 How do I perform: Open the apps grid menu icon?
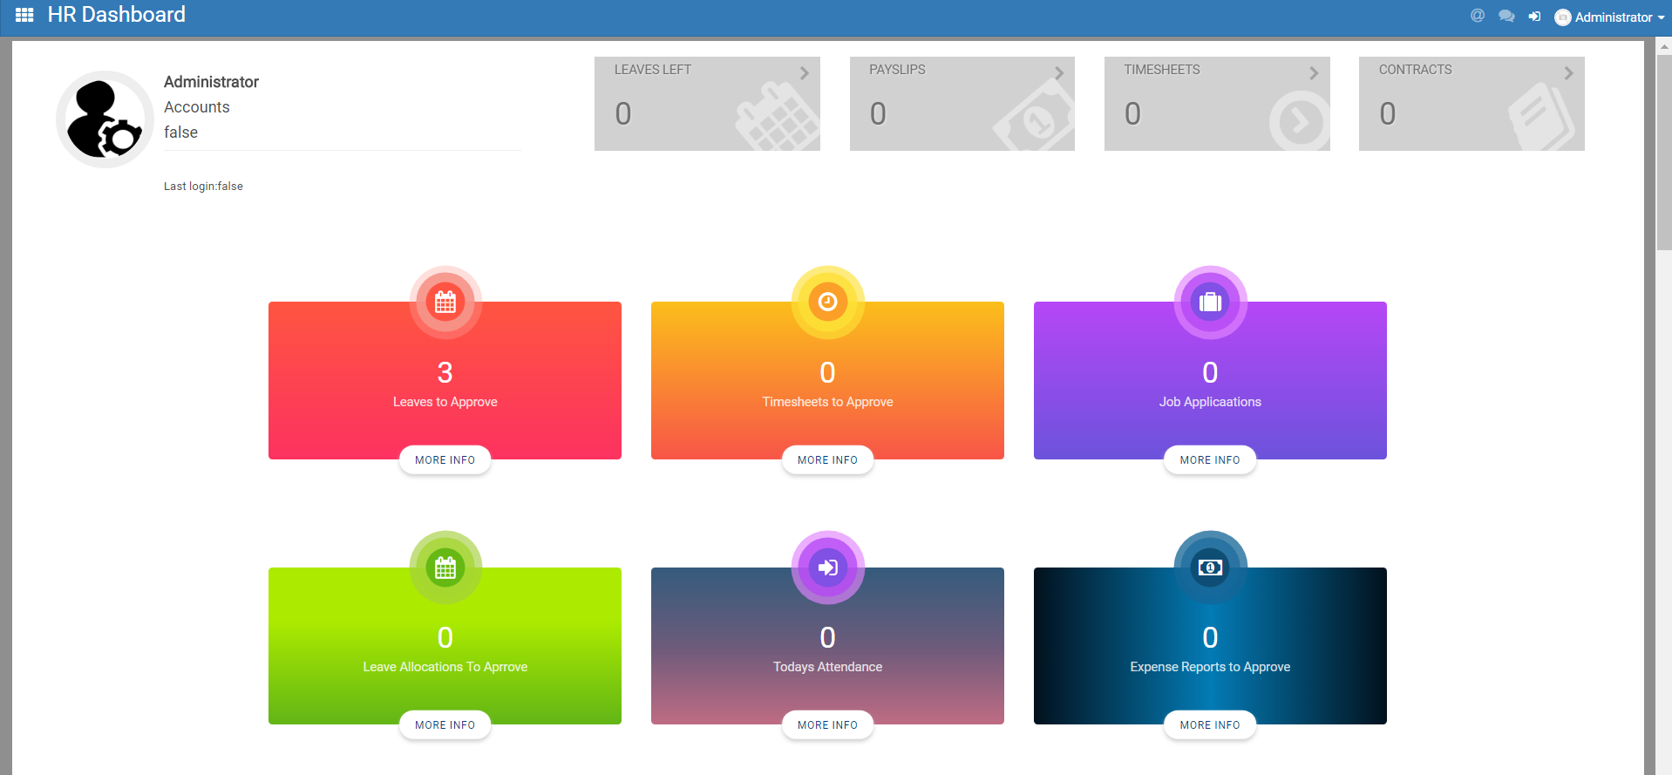click(24, 15)
